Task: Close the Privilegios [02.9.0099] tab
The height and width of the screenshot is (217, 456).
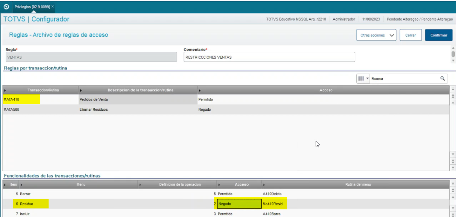Action: [x=53, y=6]
